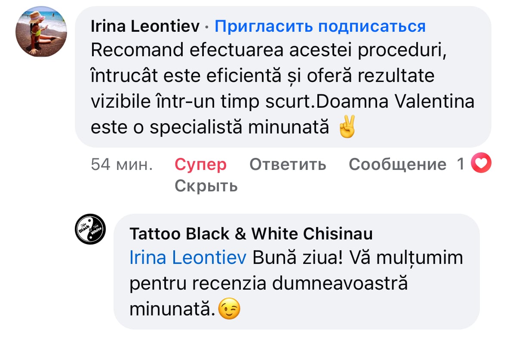Viewport: 507px width, 339px height.
Task: Click the winking face emoji in the reply
Action: (229, 309)
